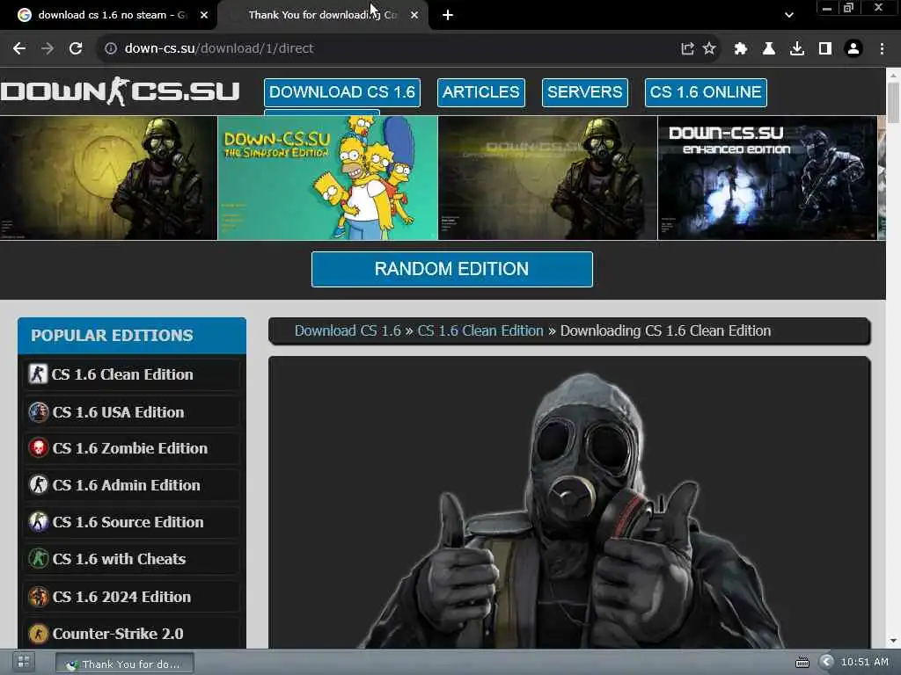Click the Chrome Labs flask icon
Viewport: 901px width, 675px height.
768,49
